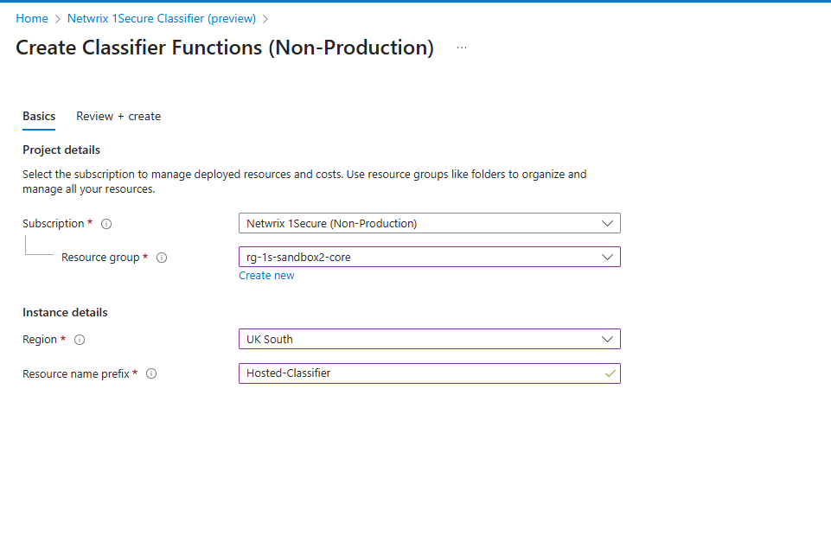Image resolution: width=831 pixels, height=542 pixels.
Task: Click green checkmark in Resource name prefix field
Action: pos(610,373)
